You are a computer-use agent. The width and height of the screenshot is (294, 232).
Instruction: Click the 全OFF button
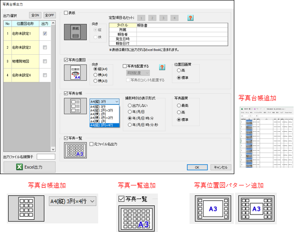click(x=49, y=15)
